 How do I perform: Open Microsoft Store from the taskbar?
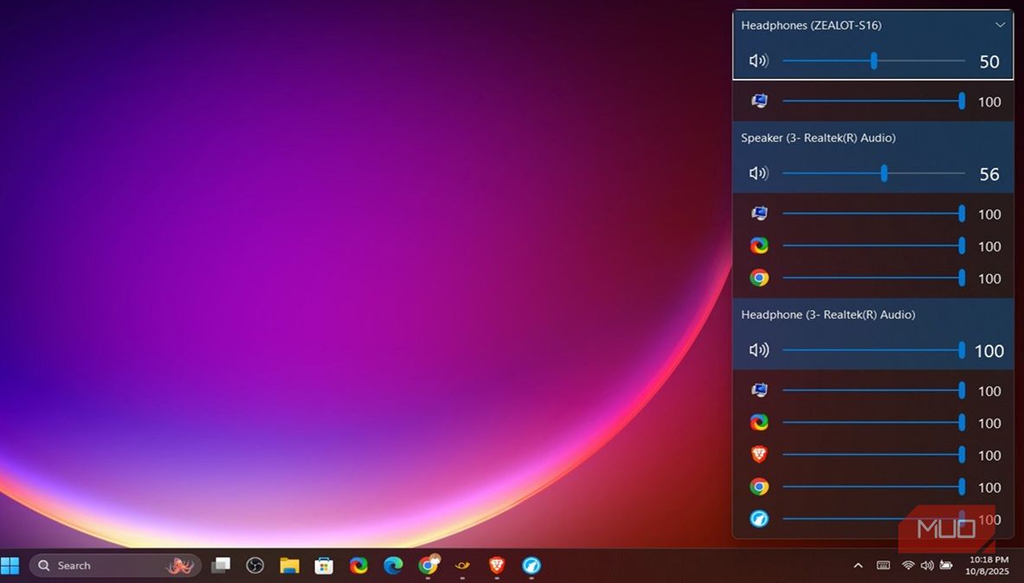point(324,566)
